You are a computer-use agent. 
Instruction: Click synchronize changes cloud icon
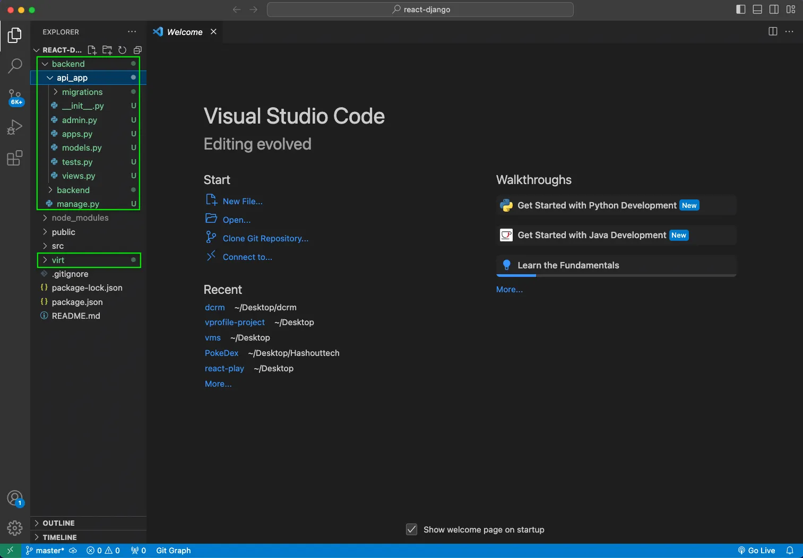(x=73, y=551)
